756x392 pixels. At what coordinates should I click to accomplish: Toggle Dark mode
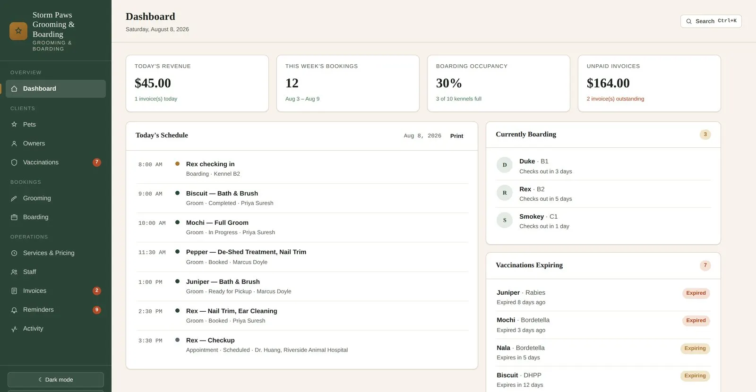point(56,380)
